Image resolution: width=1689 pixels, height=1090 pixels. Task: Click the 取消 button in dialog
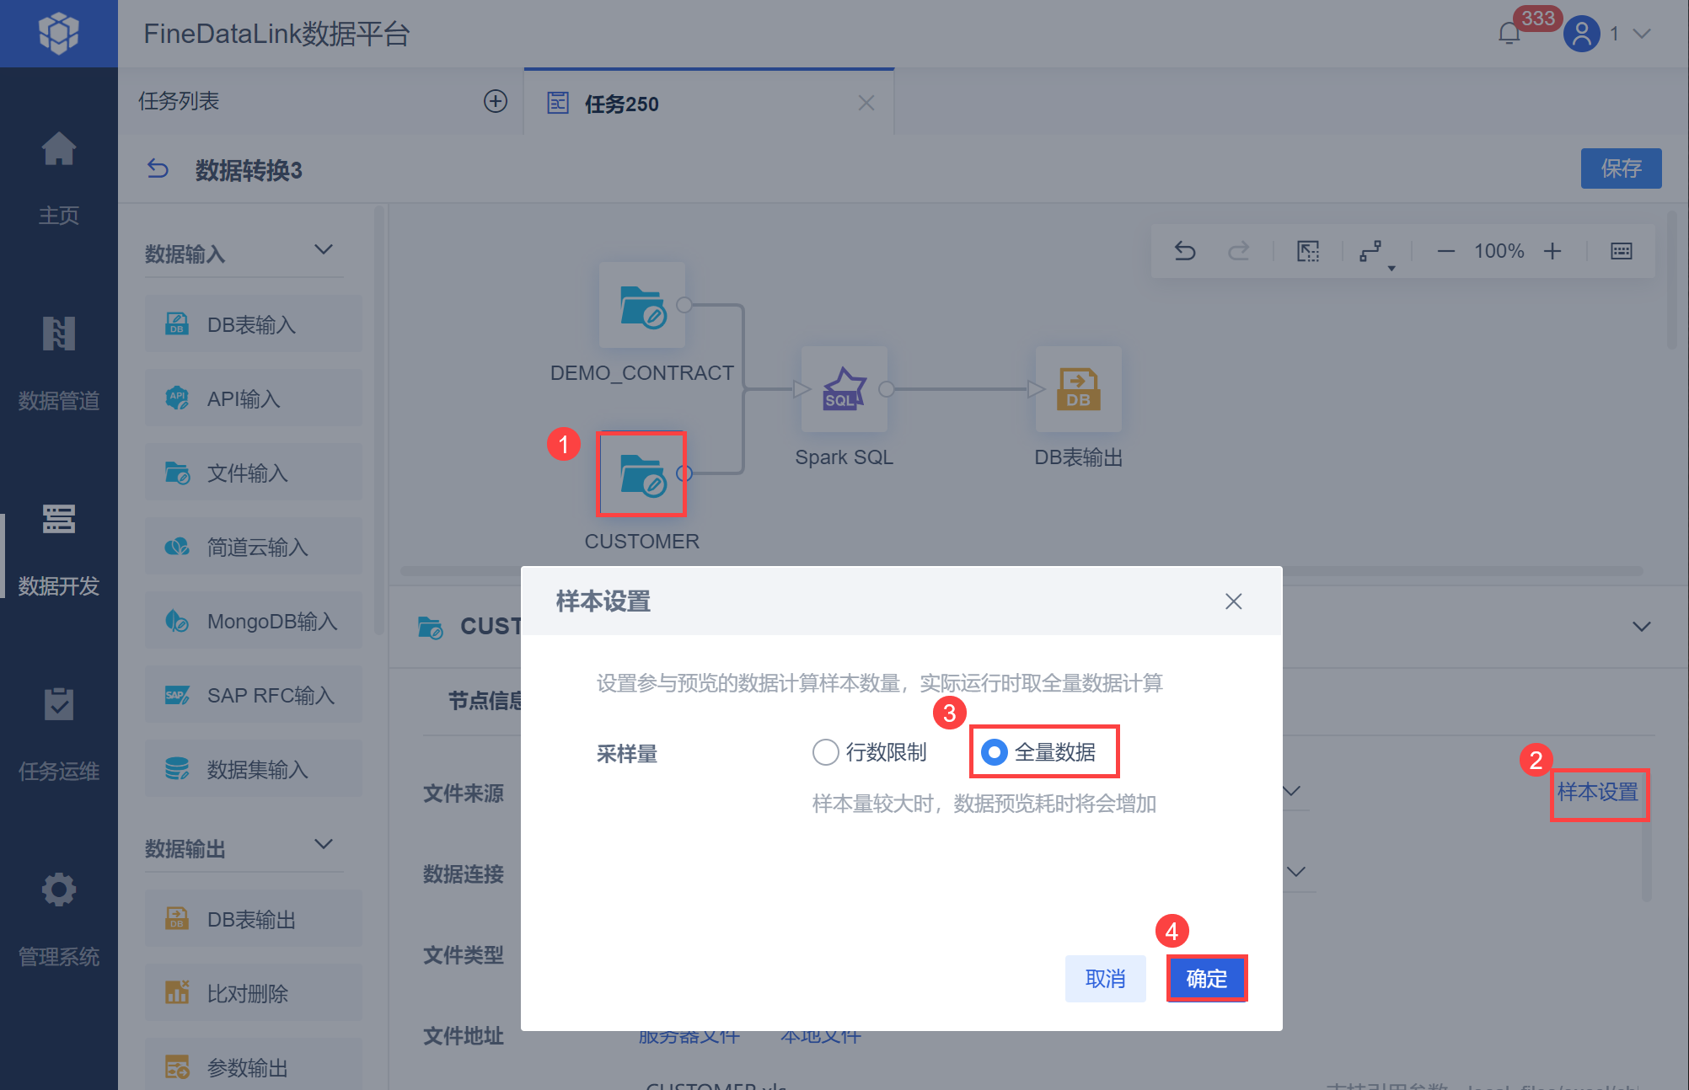coord(1105,978)
